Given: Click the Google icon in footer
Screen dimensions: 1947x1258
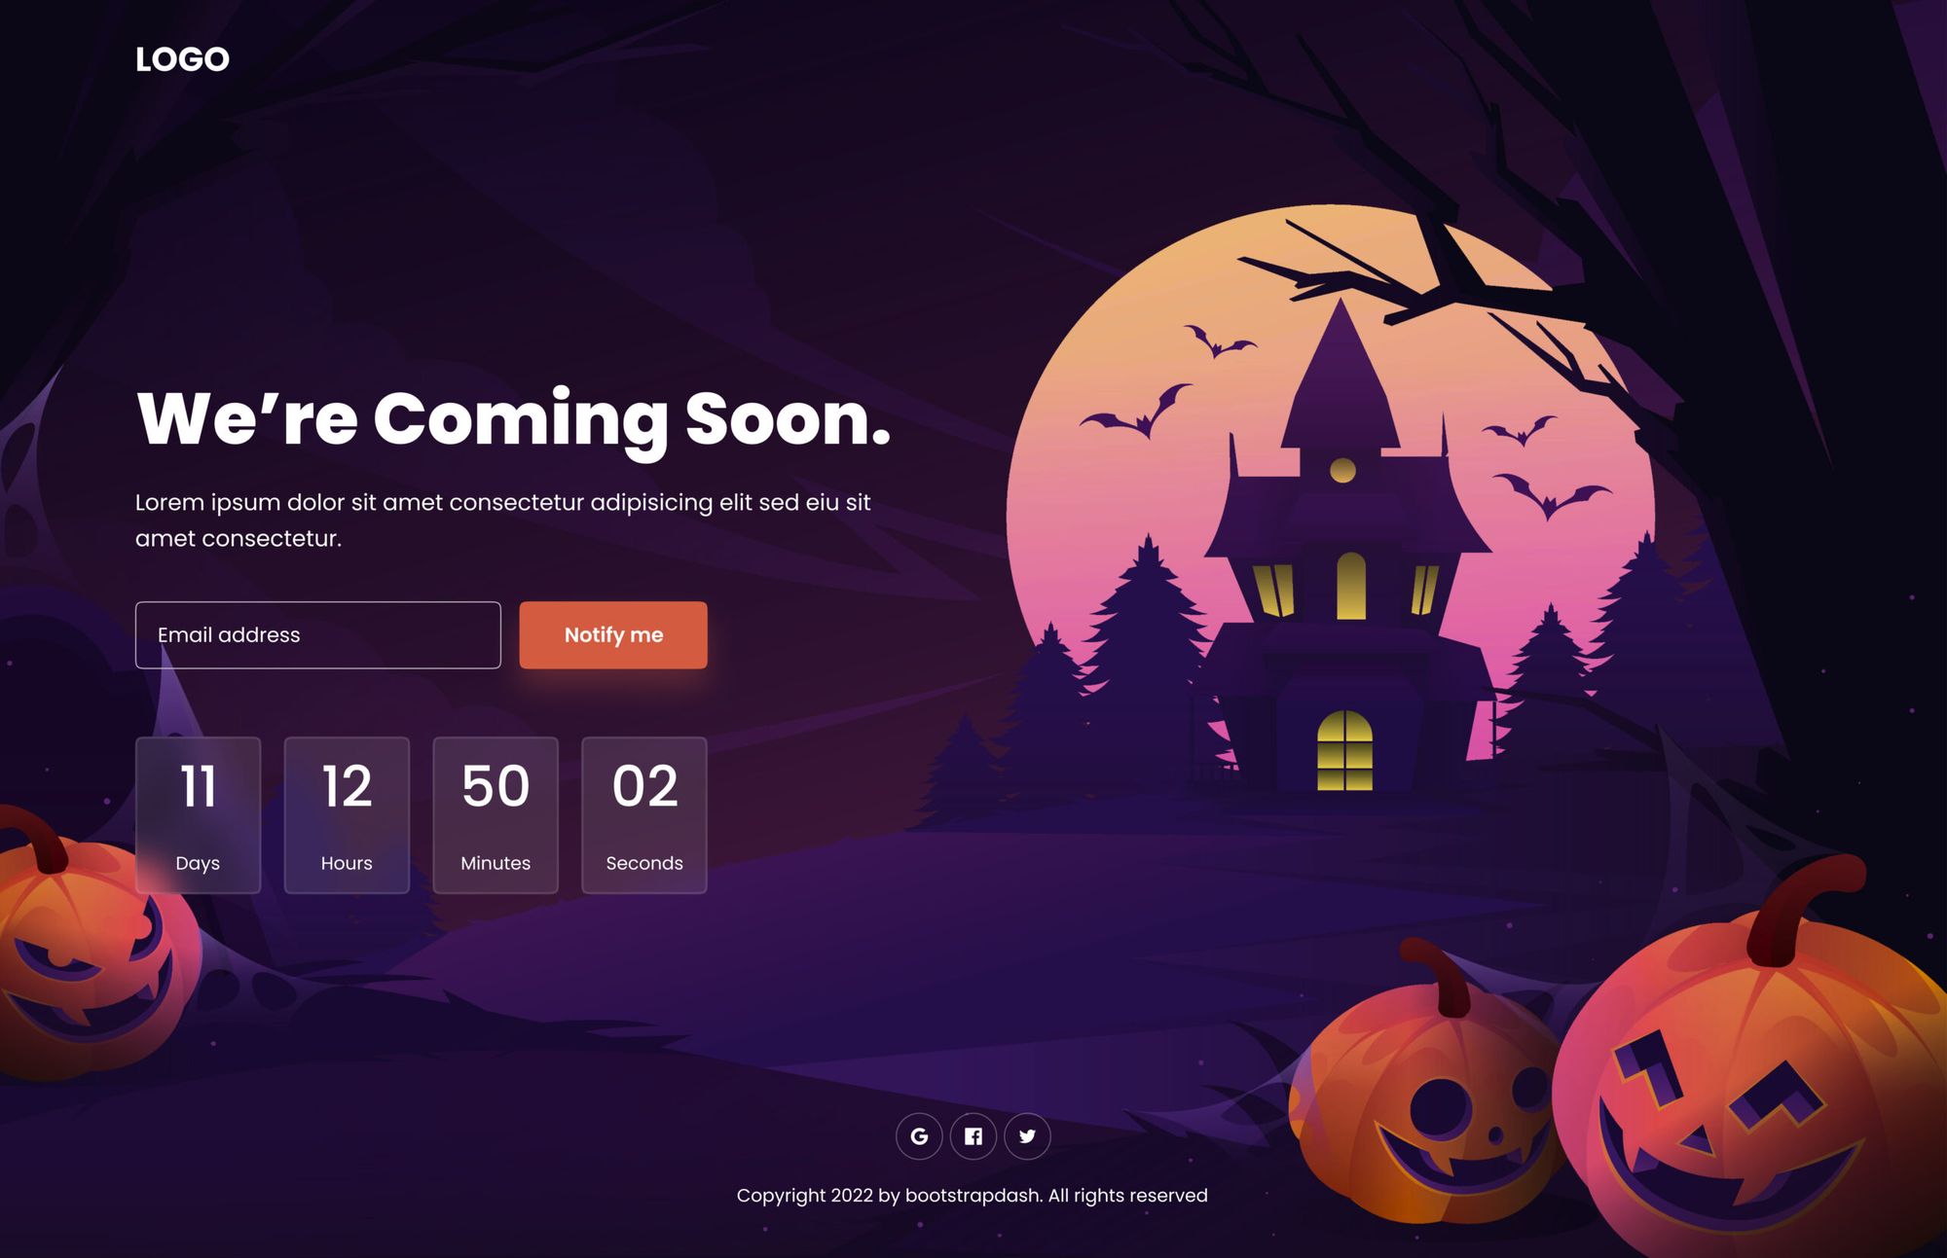Looking at the screenshot, I should (x=918, y=1134).
